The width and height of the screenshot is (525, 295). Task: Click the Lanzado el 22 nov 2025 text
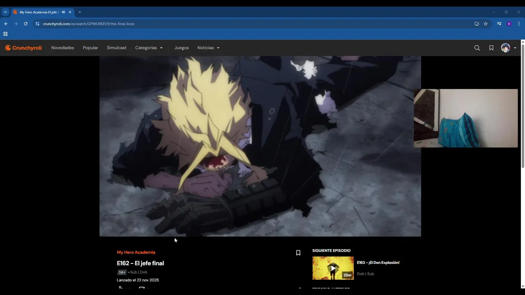[x=138, y=280]
